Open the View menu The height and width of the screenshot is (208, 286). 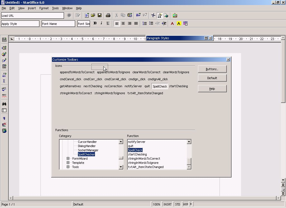(x=21, y=8)
